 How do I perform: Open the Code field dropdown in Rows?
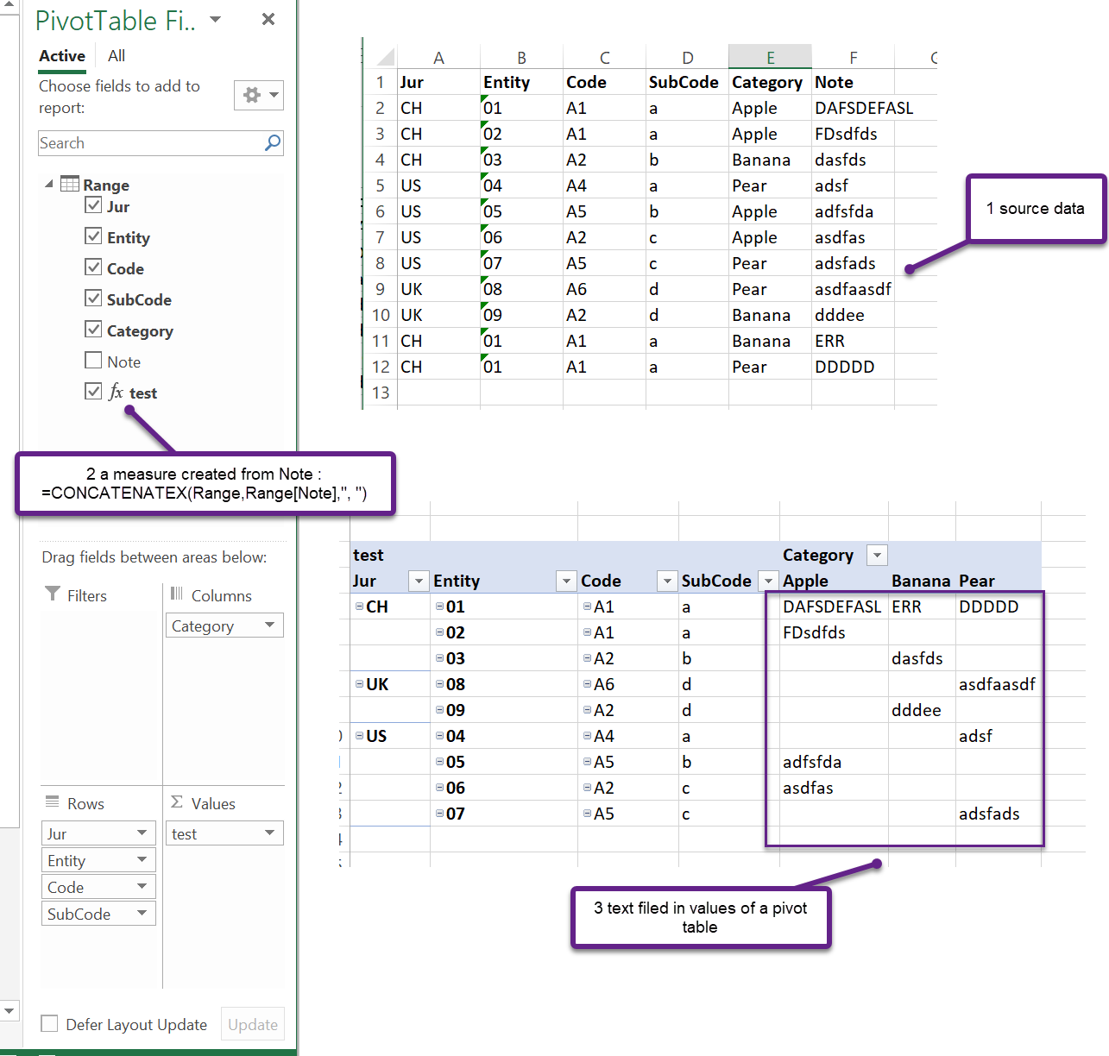pyautogui.click(x=142, y=886)
